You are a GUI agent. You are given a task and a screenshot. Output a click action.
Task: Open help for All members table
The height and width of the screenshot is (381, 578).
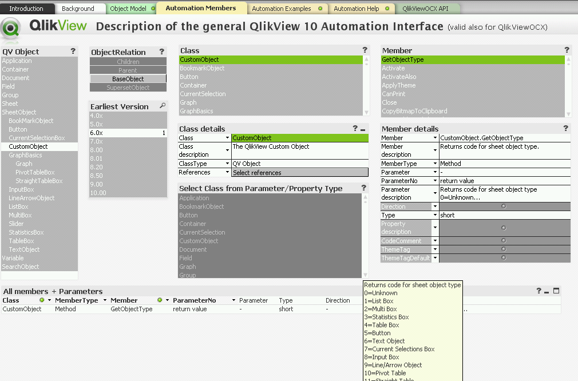[539, 291]
